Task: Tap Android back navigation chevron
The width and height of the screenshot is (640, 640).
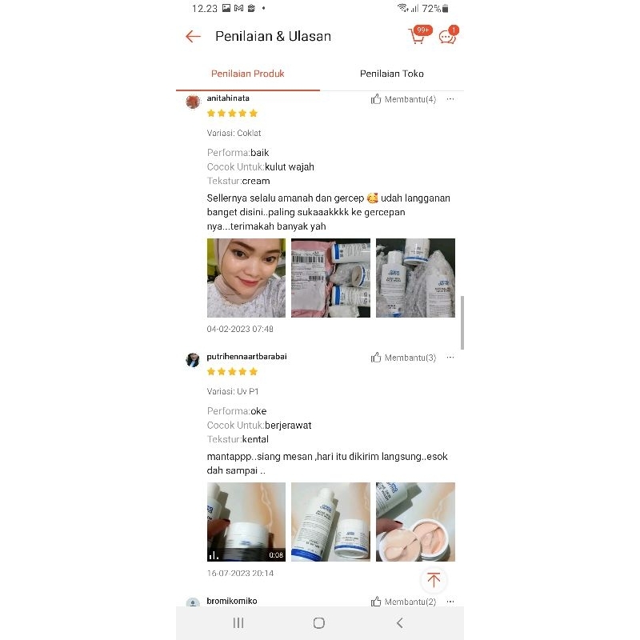Action: (x=399, y=623)
